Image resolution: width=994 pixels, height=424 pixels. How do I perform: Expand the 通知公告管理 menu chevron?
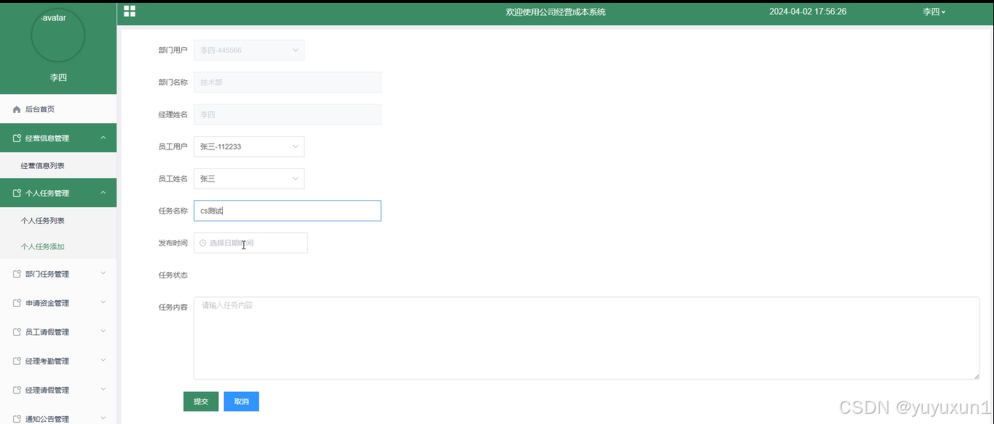103,419
